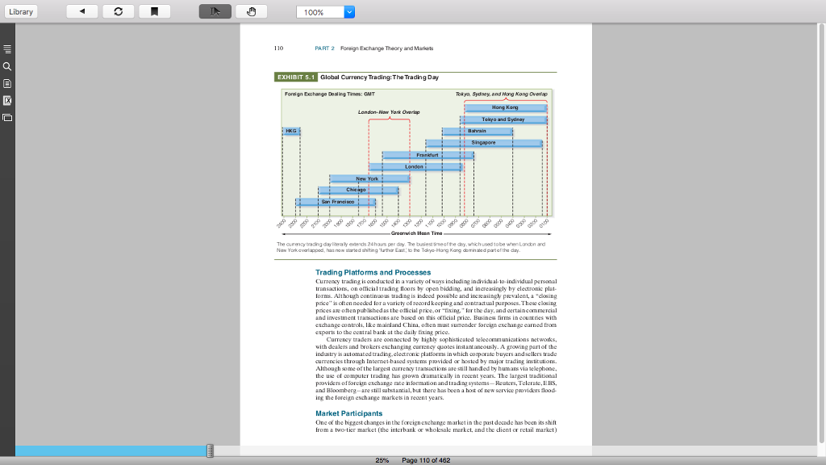This screenshot has height=465, width=826.
Task: Open the notes page icon in sidebar
Action: (x=7, y=84)
